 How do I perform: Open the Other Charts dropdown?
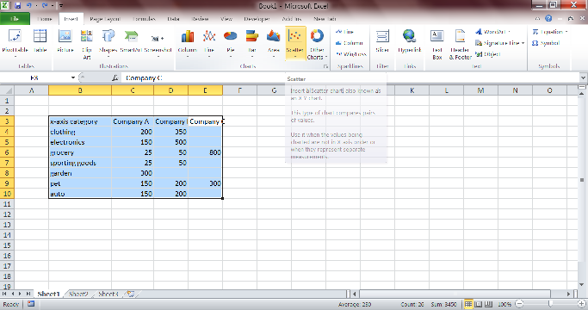[x=317, y=44]
